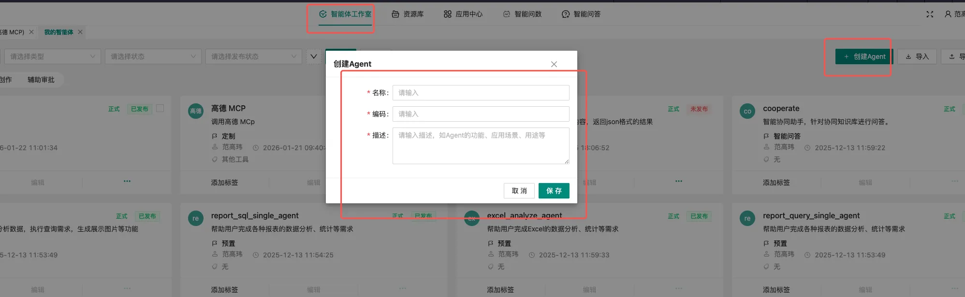Expand the 请选择发布状态 dropdown
The height and width of the screenshot is (297, 965).
point(253,57)
